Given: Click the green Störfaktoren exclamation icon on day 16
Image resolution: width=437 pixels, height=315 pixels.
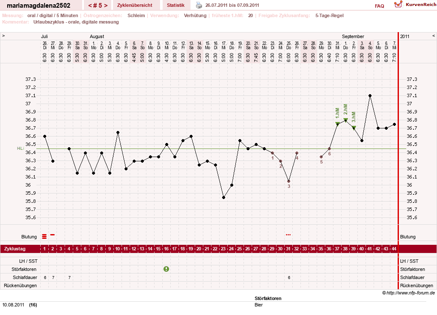Looking at the screenshot, I should point(166,269).
